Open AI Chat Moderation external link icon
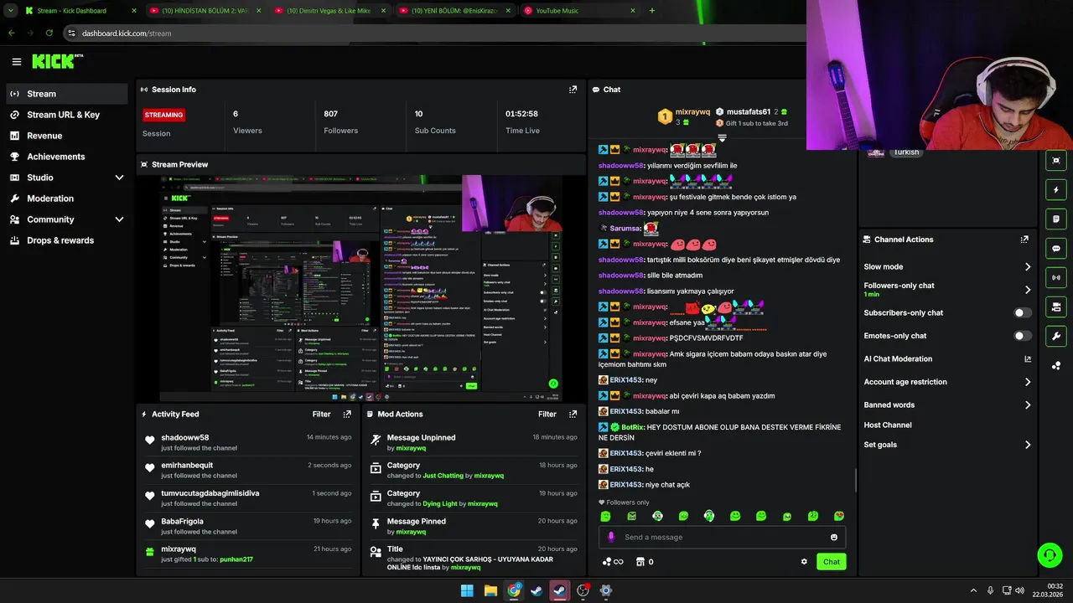This screenshot has width=1073, height=603. coord(1028,358)
